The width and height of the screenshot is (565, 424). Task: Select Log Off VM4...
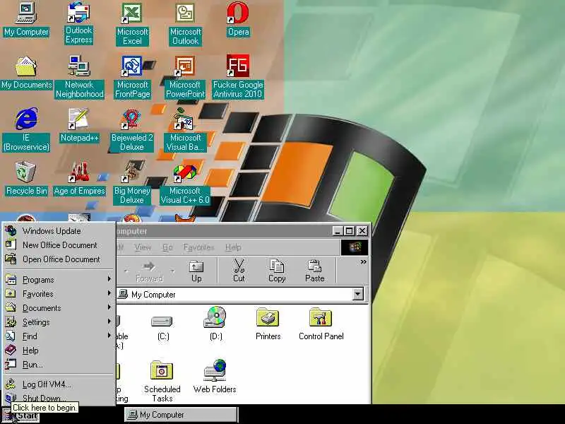click(x=58, y=384)
